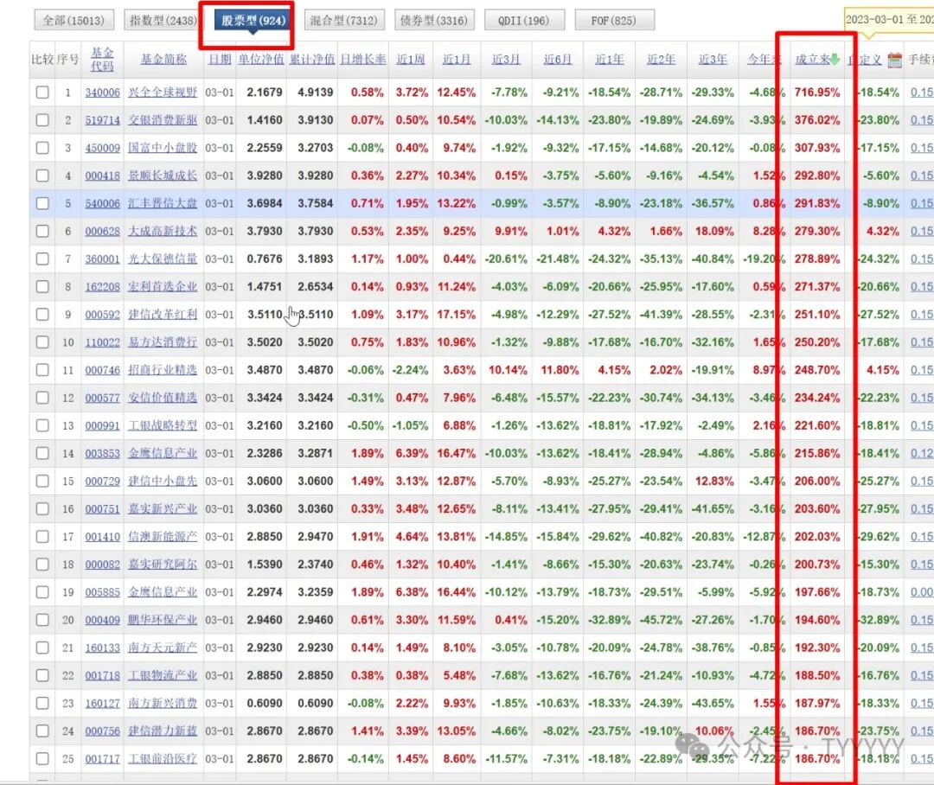Open fund code link 340006
Screen dimensions: 934x785
click(102, 93)
